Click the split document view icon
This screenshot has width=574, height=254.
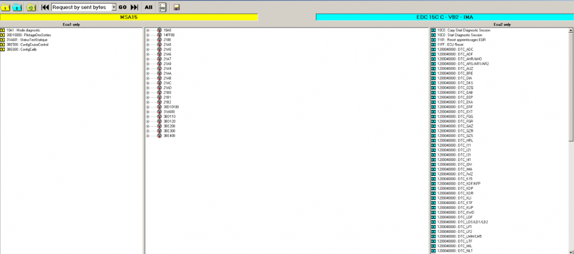(x=162, y=7)
